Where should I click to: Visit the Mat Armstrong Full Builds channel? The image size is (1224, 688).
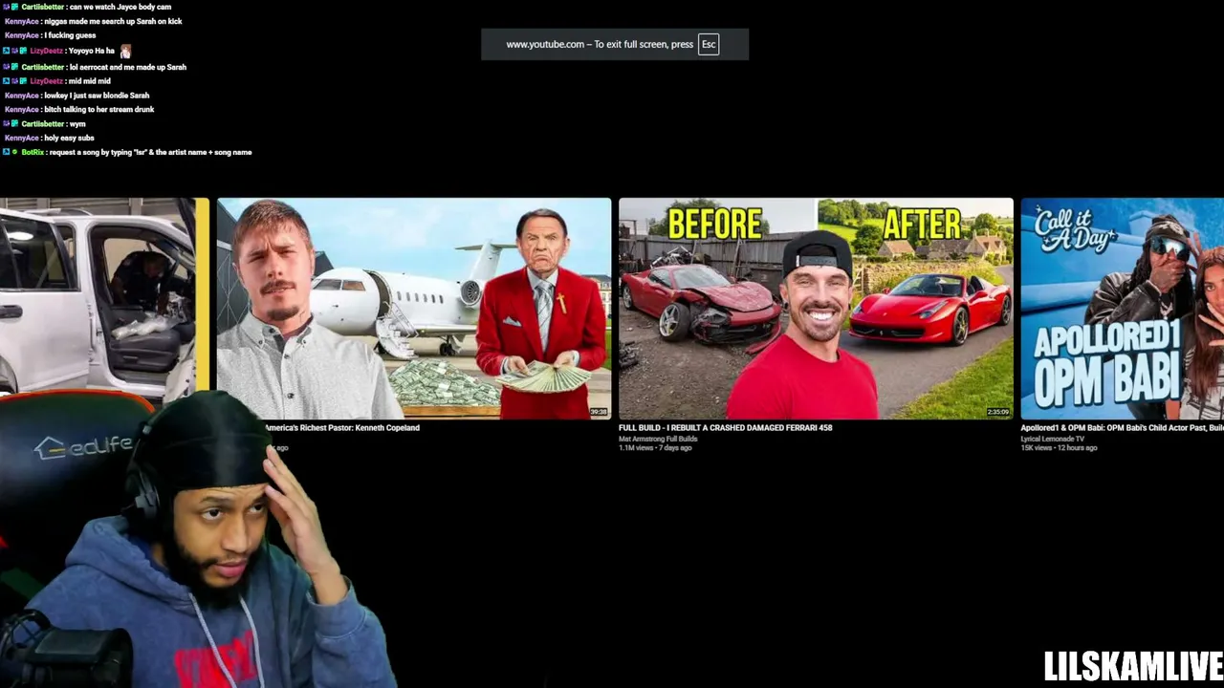point(658,439)
